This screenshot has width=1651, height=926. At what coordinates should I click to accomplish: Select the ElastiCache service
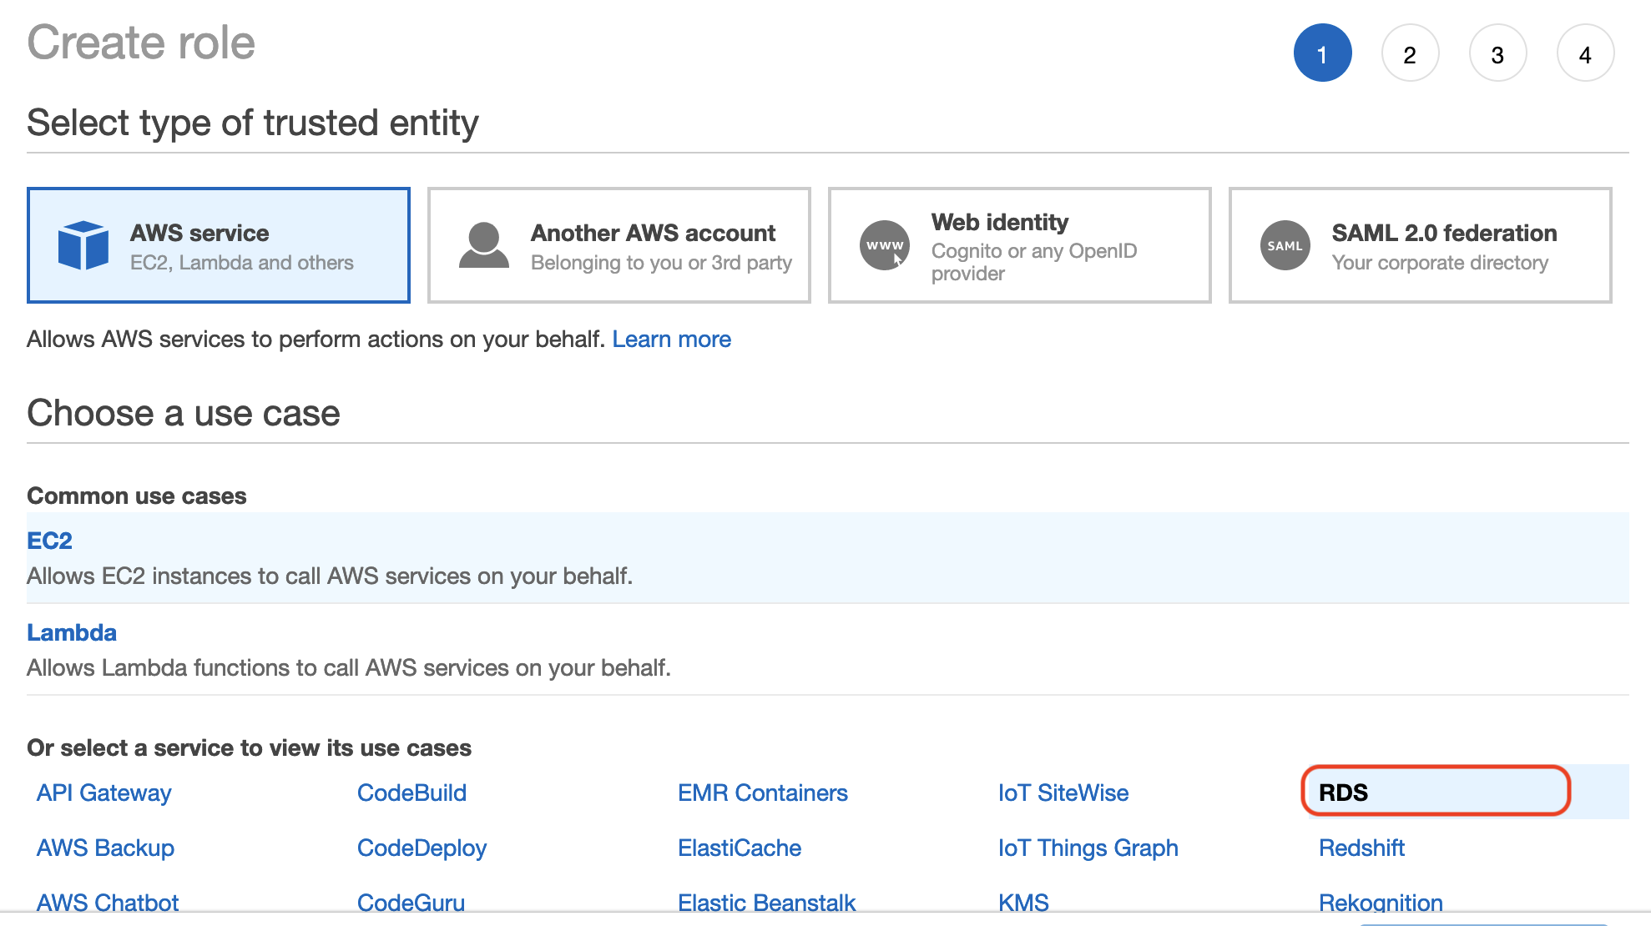(x=740, y=848)
